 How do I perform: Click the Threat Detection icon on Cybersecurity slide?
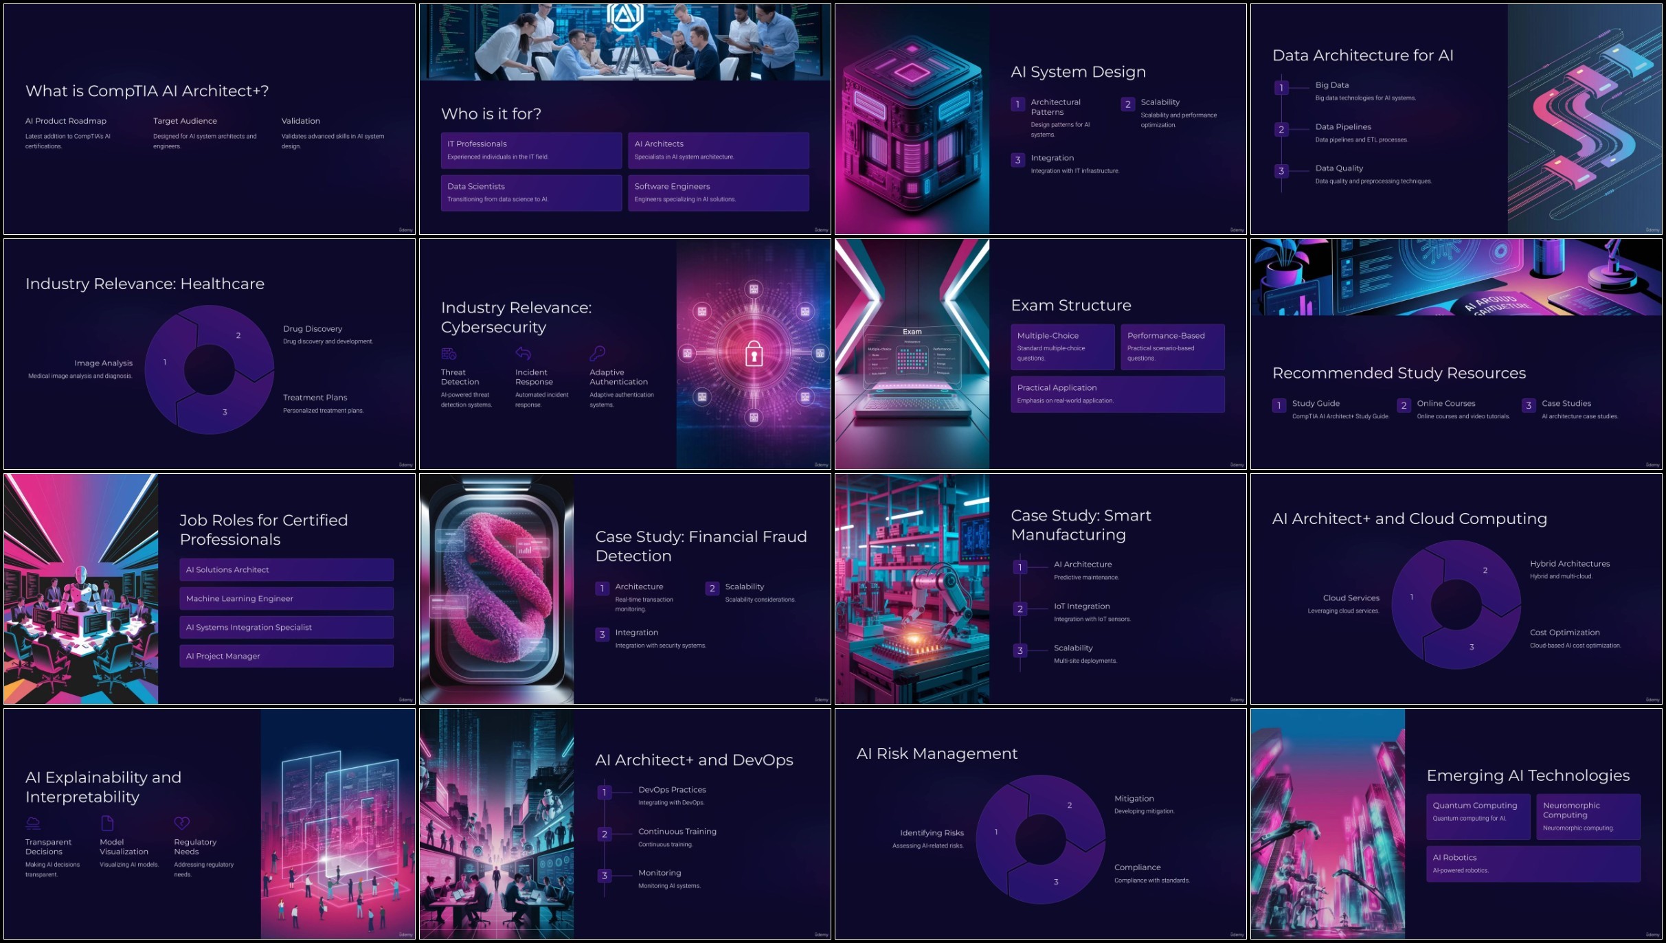(449, 354)
